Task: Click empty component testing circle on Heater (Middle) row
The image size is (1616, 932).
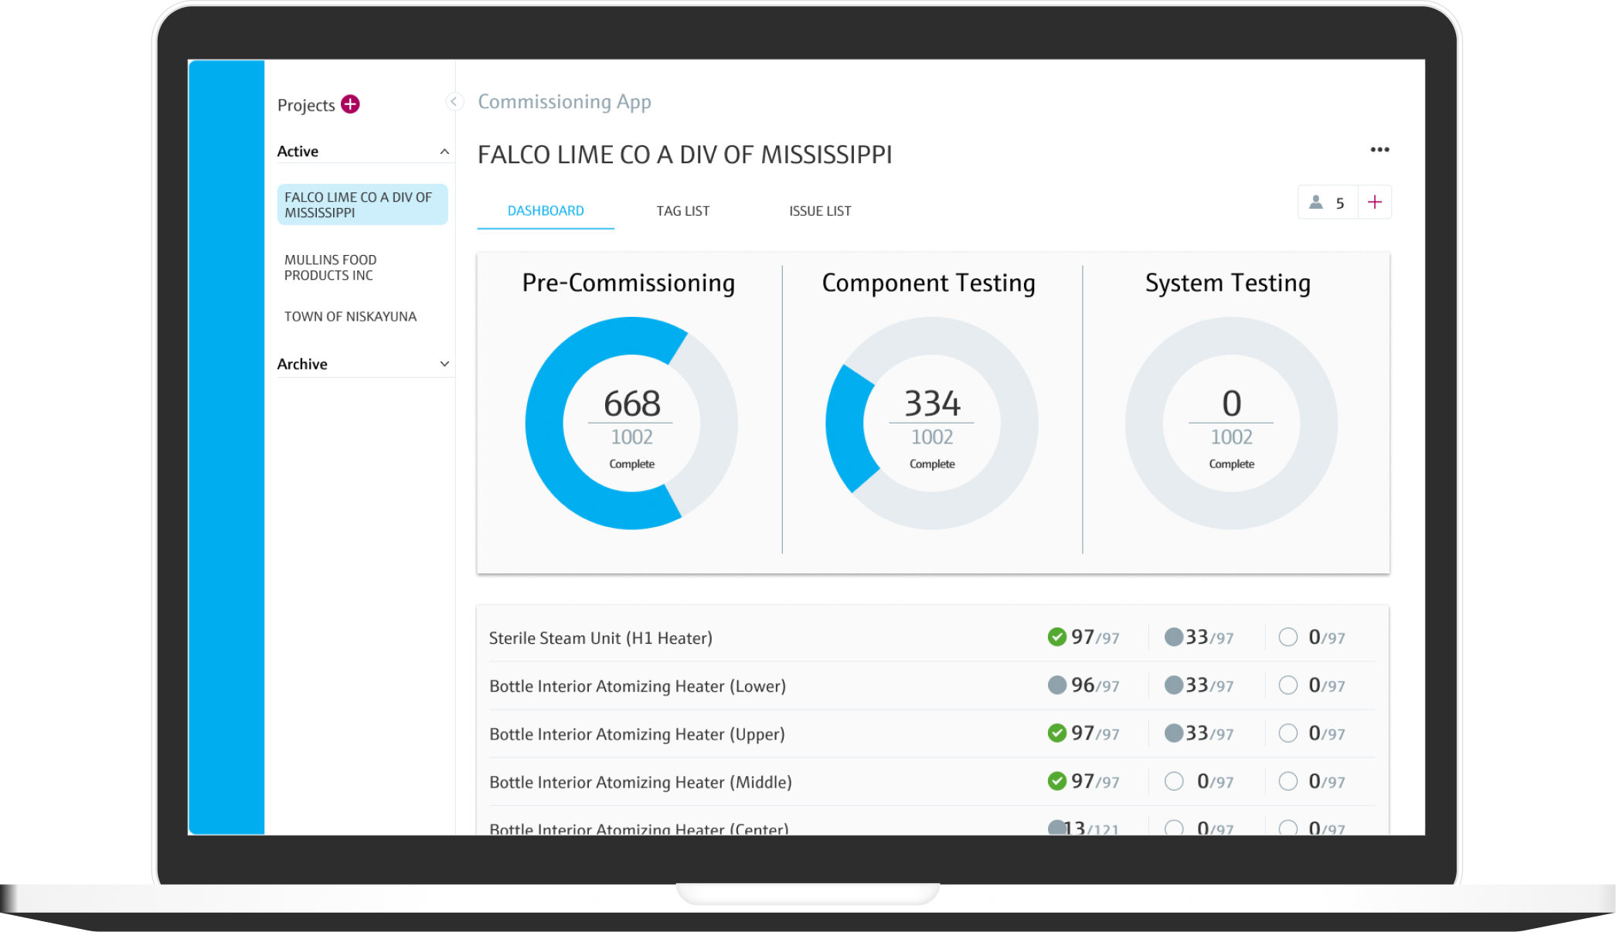Action: (x=1173, y=781)
